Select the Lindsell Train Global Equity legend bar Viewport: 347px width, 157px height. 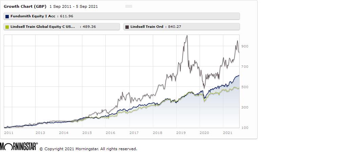pos(62,27)
